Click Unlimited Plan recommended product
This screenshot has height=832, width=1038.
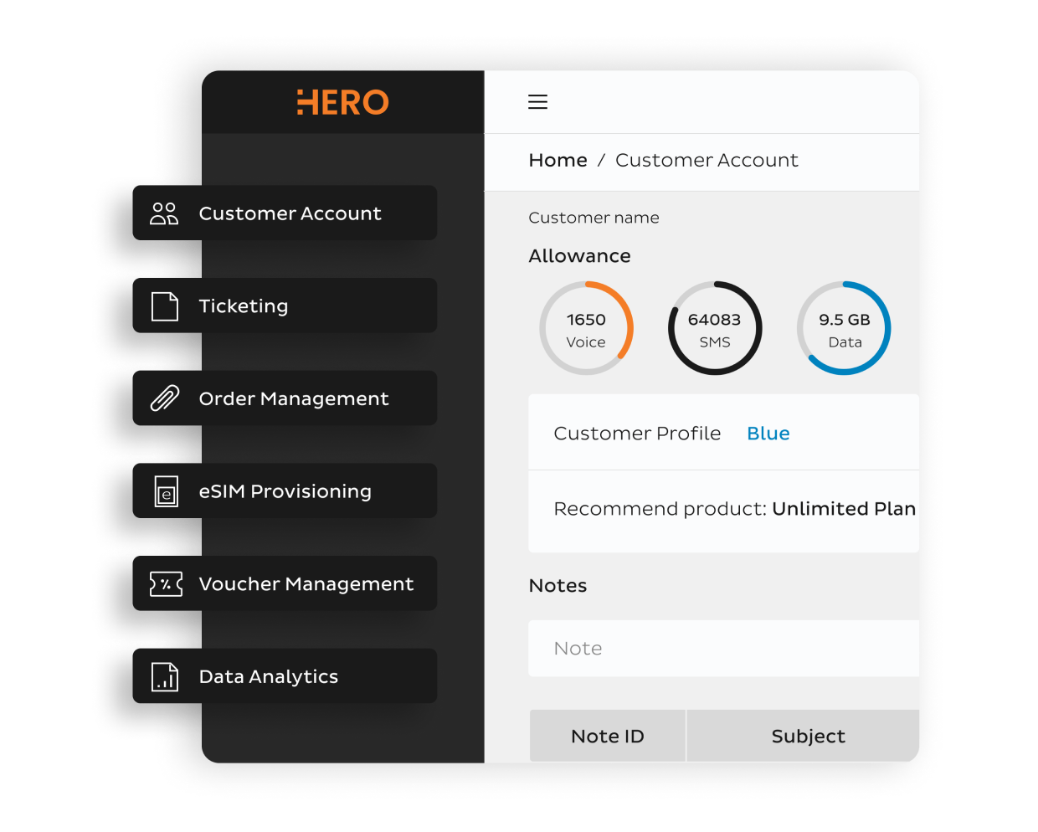(844, 509)
